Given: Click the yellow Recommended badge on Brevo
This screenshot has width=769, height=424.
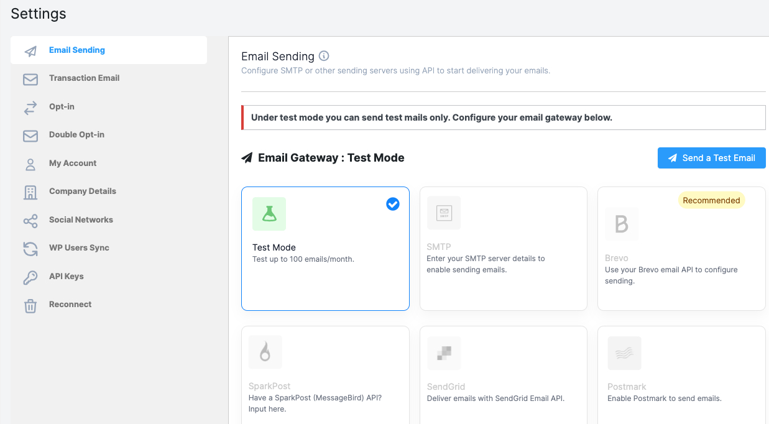Looking at the screenshot, I should point(711,200).
